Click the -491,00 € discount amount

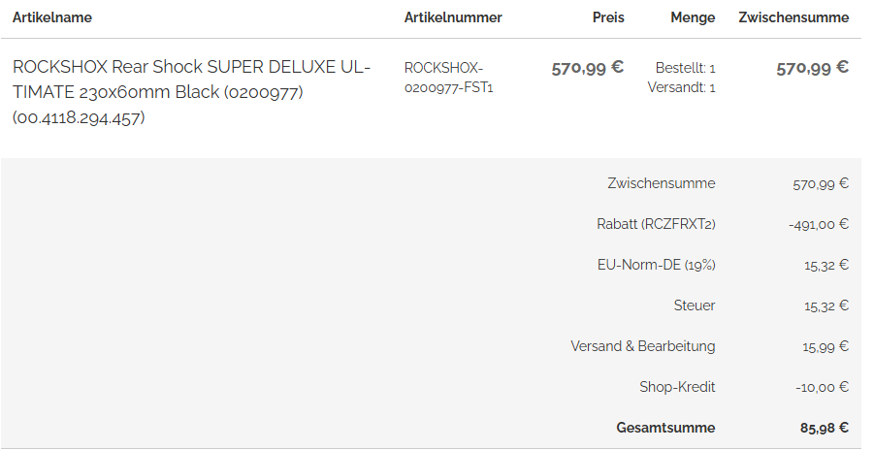[819, 224]
